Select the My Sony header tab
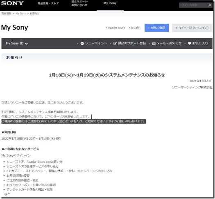215x199 pixels. pos(110,3)
